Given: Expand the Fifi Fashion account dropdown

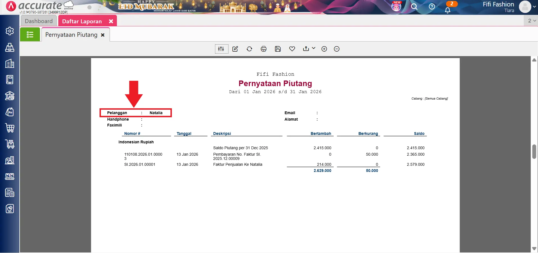Looking at the screenshot, I should coord(534,7).
